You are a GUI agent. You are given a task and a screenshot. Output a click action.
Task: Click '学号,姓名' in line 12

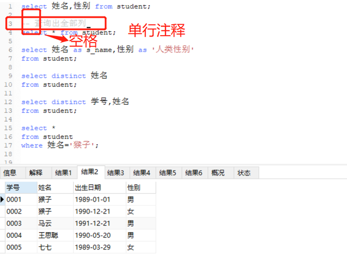(x=110, y=101)
